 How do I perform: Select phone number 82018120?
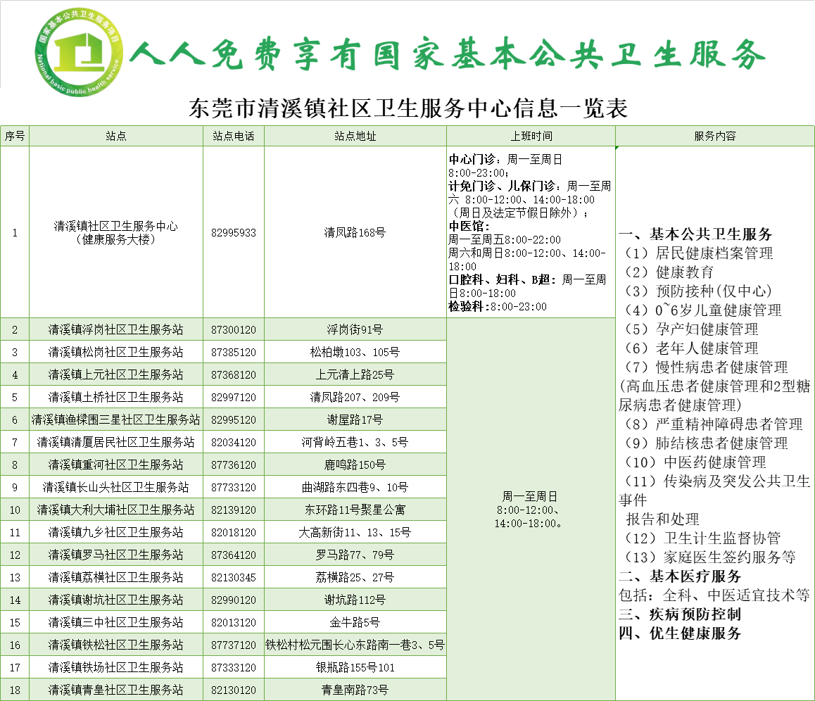pos(234,533)
